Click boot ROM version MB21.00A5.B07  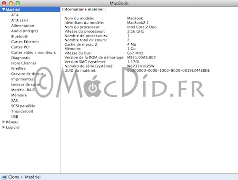(x=141, y=57)
